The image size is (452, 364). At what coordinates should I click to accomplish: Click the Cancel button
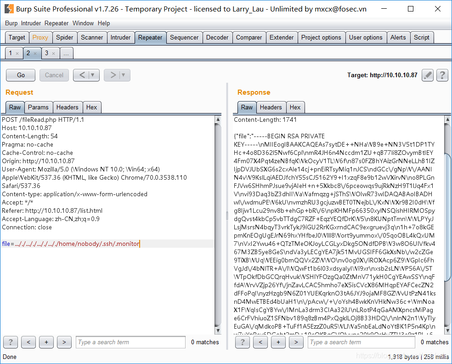pyautogui.click(x=54, y=75)
